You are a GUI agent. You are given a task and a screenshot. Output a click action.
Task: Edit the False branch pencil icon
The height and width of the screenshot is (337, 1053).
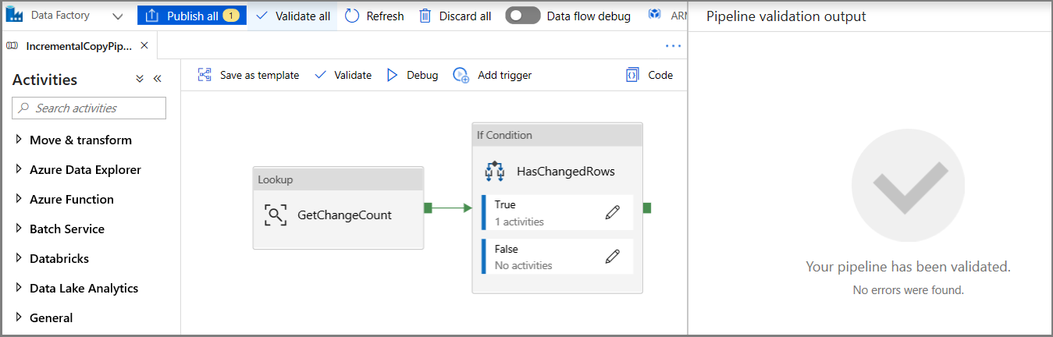(x=613, y=257)
